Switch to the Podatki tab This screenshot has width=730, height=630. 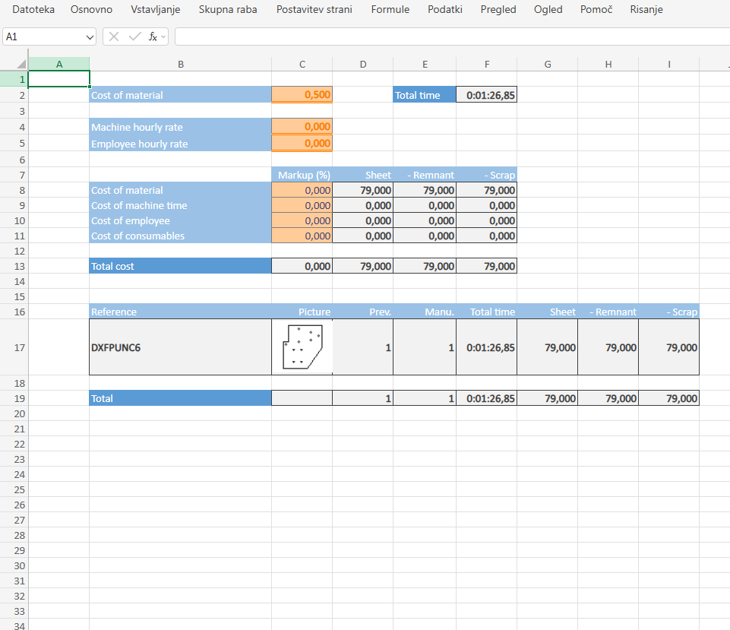[445, 10]
